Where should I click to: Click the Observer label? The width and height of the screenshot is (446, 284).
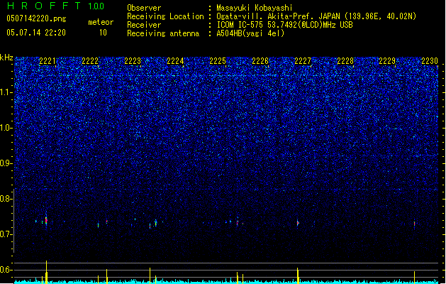(x=144, y=8)
